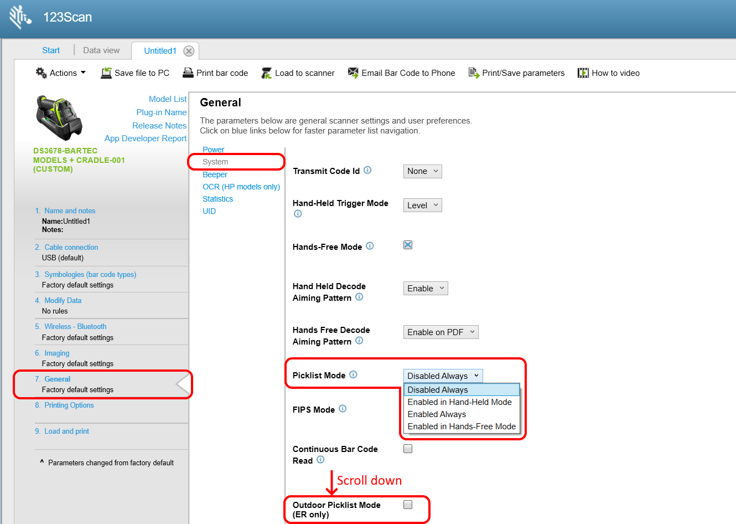The height and width of the screenshot is (524, 736).
Task: Select Enabled in Hands-Free Mode option
Action: [462, 427]
